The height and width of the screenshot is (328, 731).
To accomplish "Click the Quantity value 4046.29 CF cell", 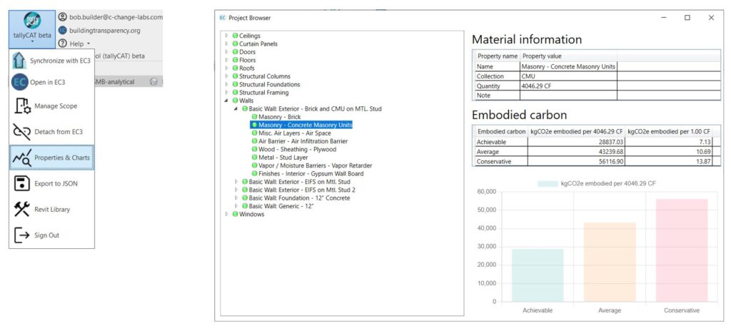I will click(568, 86).
